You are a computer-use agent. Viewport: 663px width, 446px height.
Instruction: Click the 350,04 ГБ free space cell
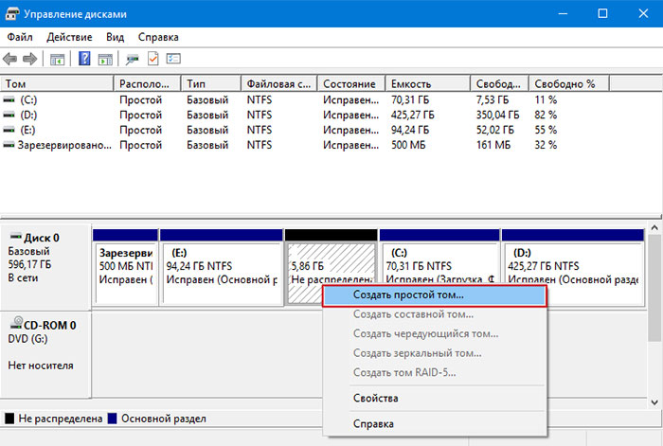[497, 115]
